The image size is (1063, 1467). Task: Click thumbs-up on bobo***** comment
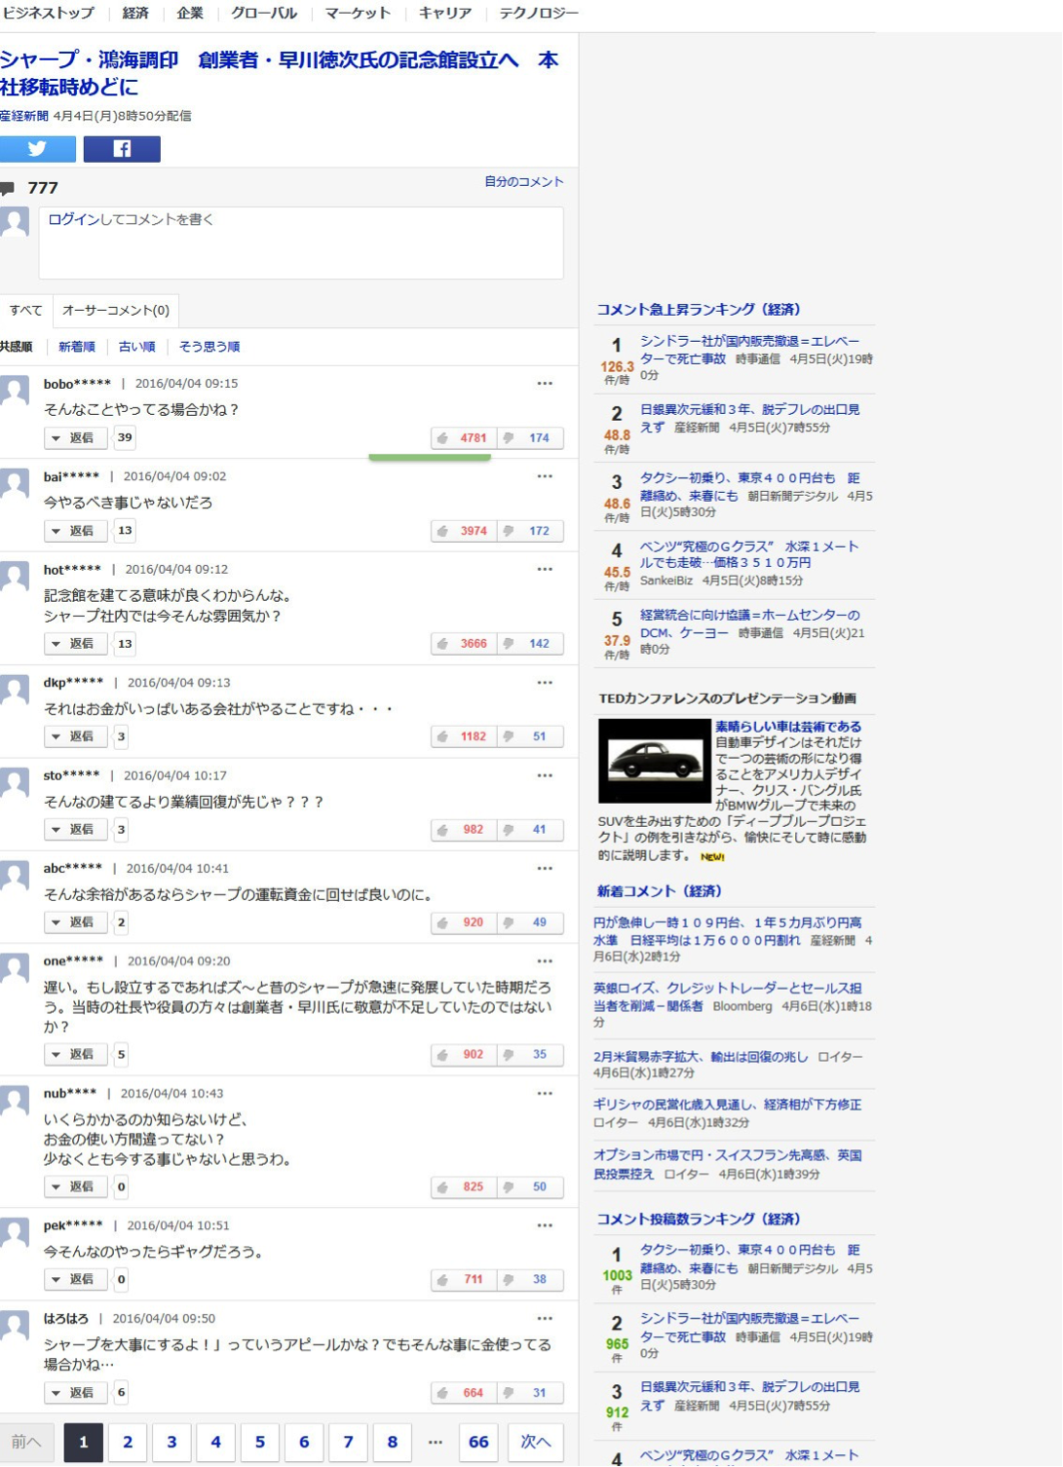(464, 438)
